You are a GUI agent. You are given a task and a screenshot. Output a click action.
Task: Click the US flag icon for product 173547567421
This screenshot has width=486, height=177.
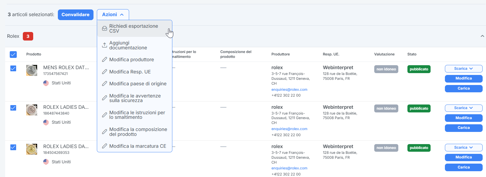click(46, 83)
